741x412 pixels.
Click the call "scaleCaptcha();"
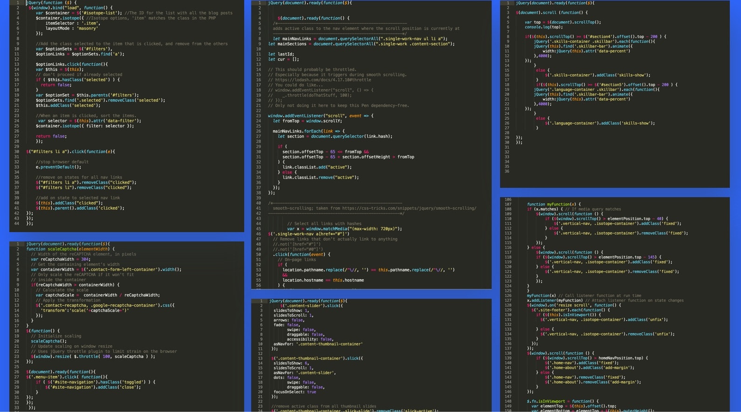click(49, 341)
